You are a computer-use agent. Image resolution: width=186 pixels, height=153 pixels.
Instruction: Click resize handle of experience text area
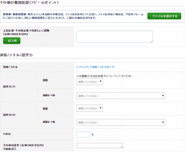(x=152, y=42)
